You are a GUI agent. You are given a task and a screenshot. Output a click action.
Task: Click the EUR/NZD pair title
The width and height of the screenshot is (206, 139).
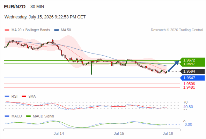15,7
